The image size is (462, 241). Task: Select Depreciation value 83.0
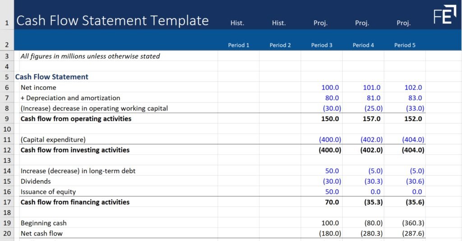415,98
